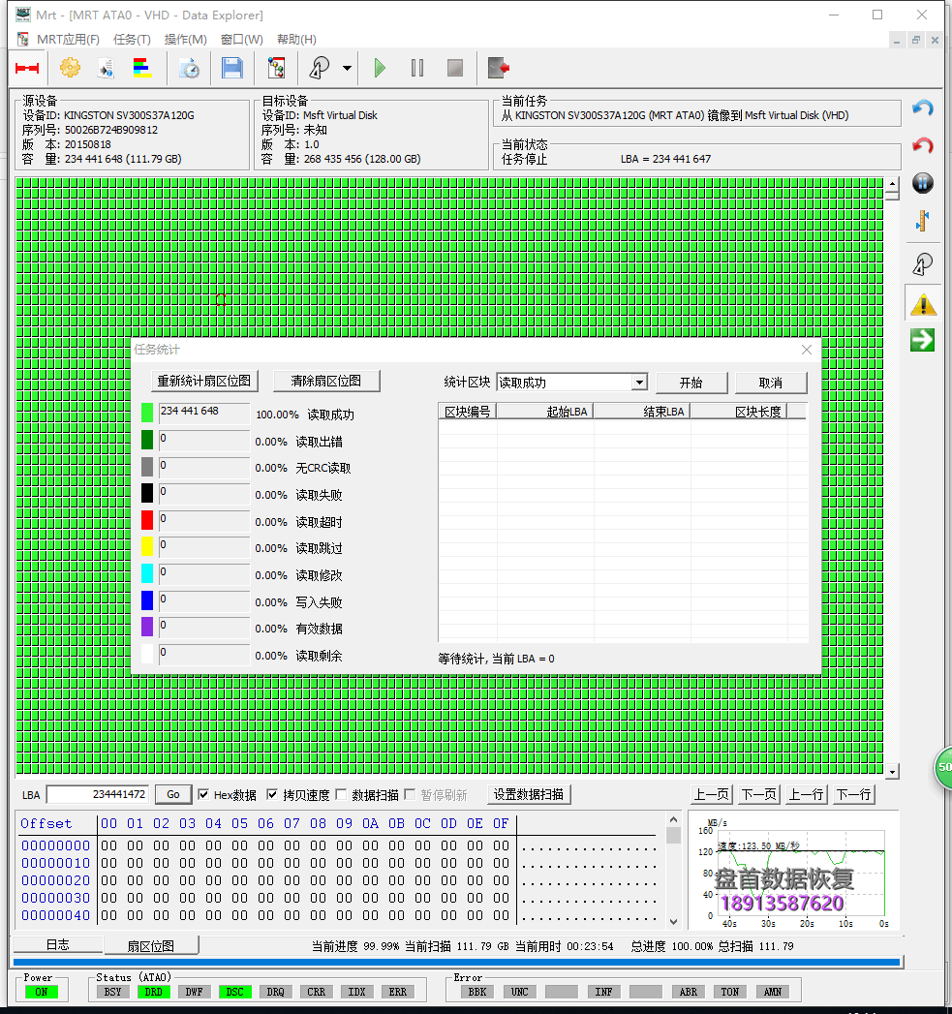Click the 区块长度 column header
The image size is (952, 1014).
click(x=739, y=412)
